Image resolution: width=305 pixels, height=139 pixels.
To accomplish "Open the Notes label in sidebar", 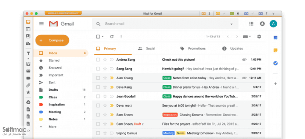I will [x=53, y=119].
